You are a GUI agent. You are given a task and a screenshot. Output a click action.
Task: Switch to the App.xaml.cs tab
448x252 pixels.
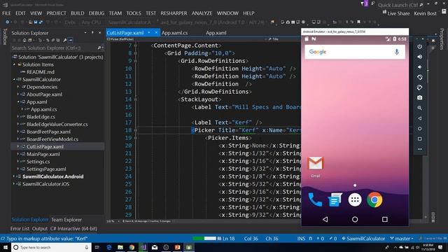click(174, 33)
